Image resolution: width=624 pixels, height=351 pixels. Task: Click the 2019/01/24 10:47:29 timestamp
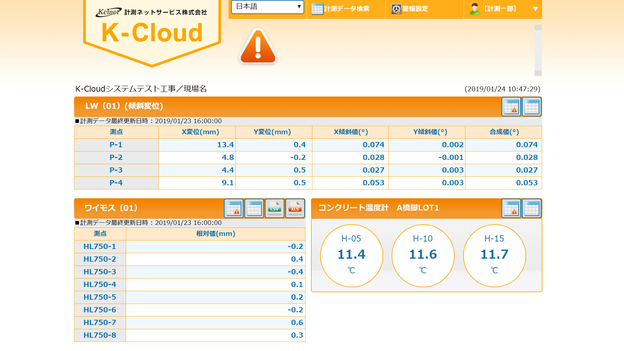click(x=502, y=89)
